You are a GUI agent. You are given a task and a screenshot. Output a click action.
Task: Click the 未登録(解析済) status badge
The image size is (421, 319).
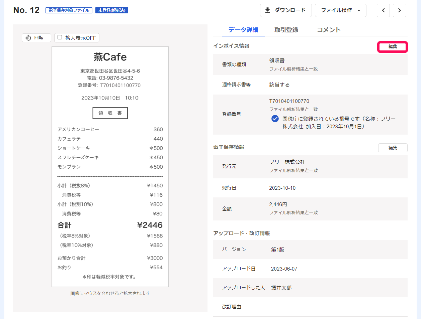coord(112,10)
